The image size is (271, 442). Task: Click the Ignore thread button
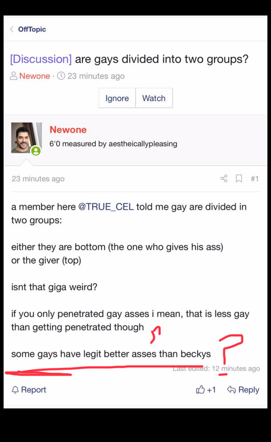[117, 98]
